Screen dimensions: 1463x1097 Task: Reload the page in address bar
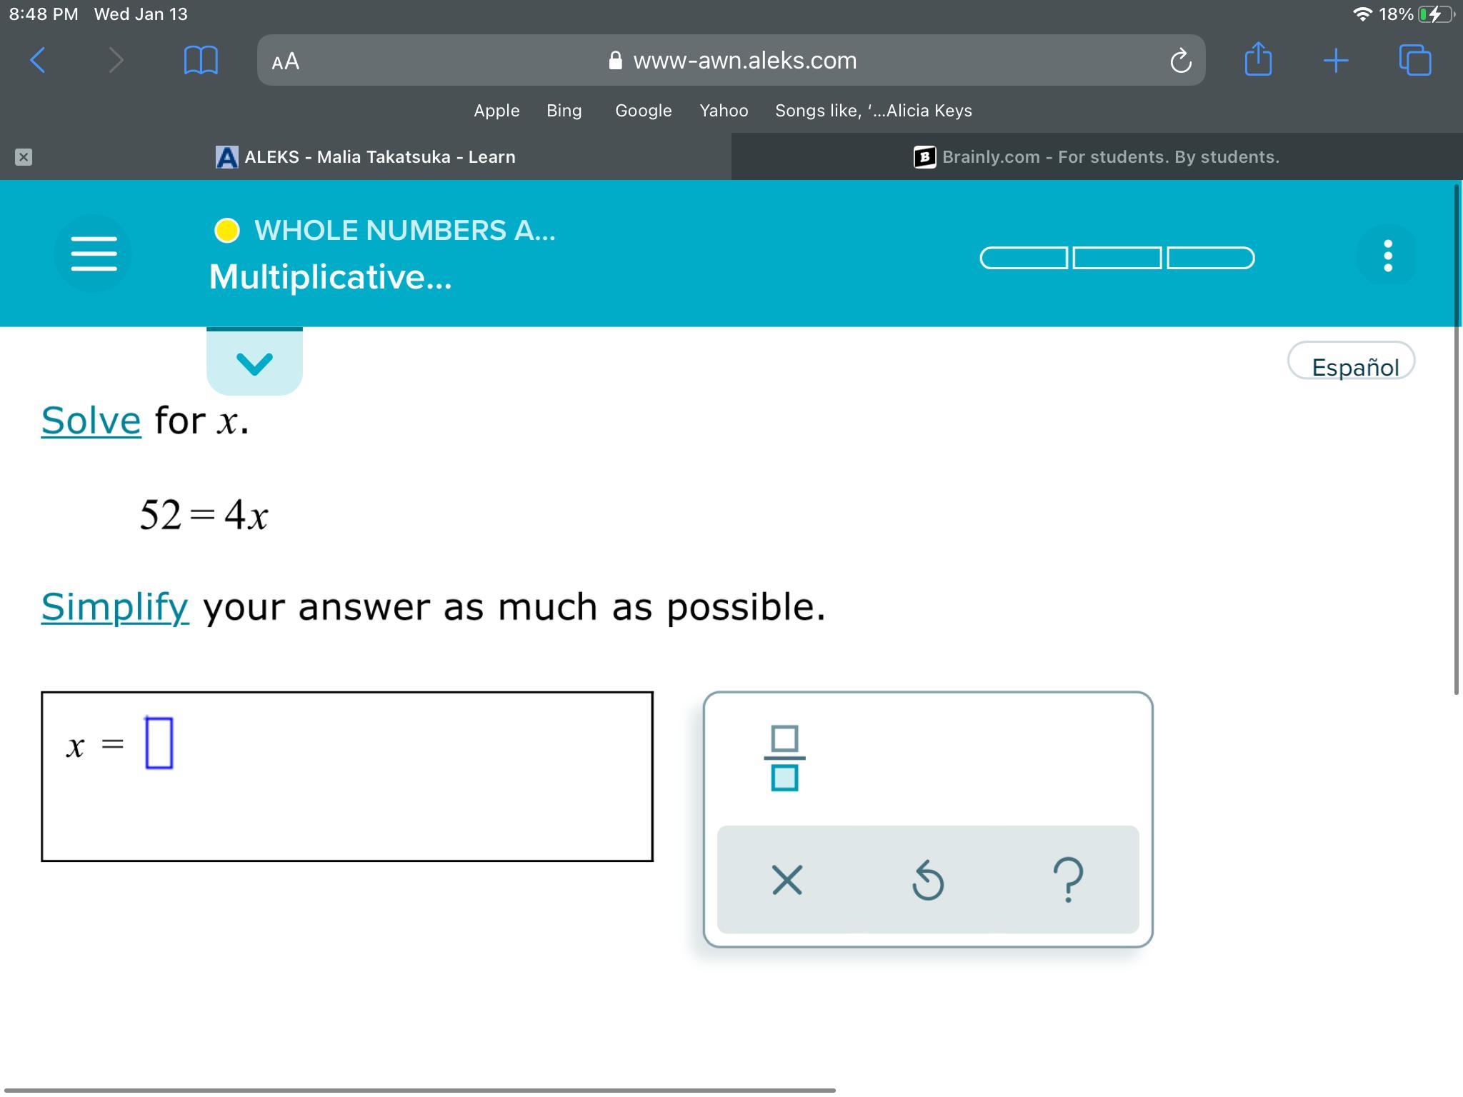pos(1180,61)
